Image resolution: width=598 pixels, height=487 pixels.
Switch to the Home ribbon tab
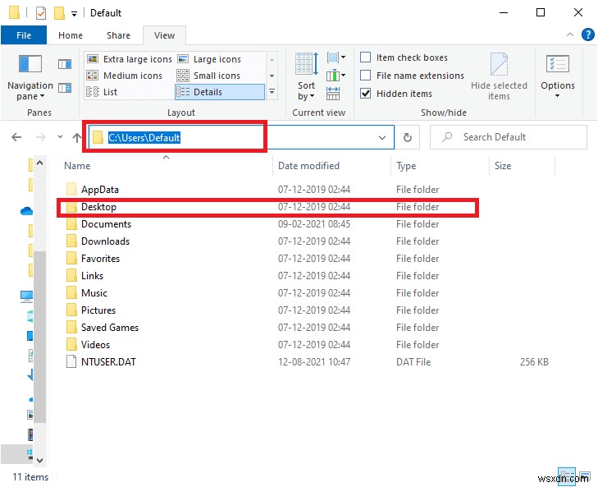71,35
